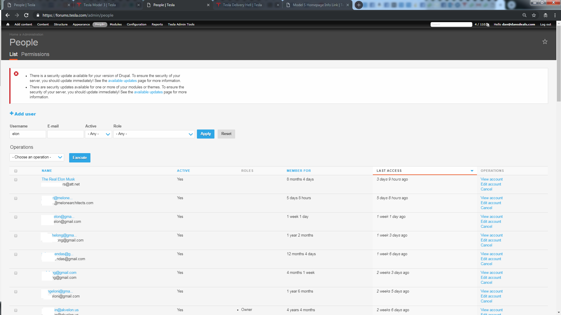Open the incognito indicator icon
Image resolution: width=561 pixels, height=315 pixels.
(x=546, y=15)
